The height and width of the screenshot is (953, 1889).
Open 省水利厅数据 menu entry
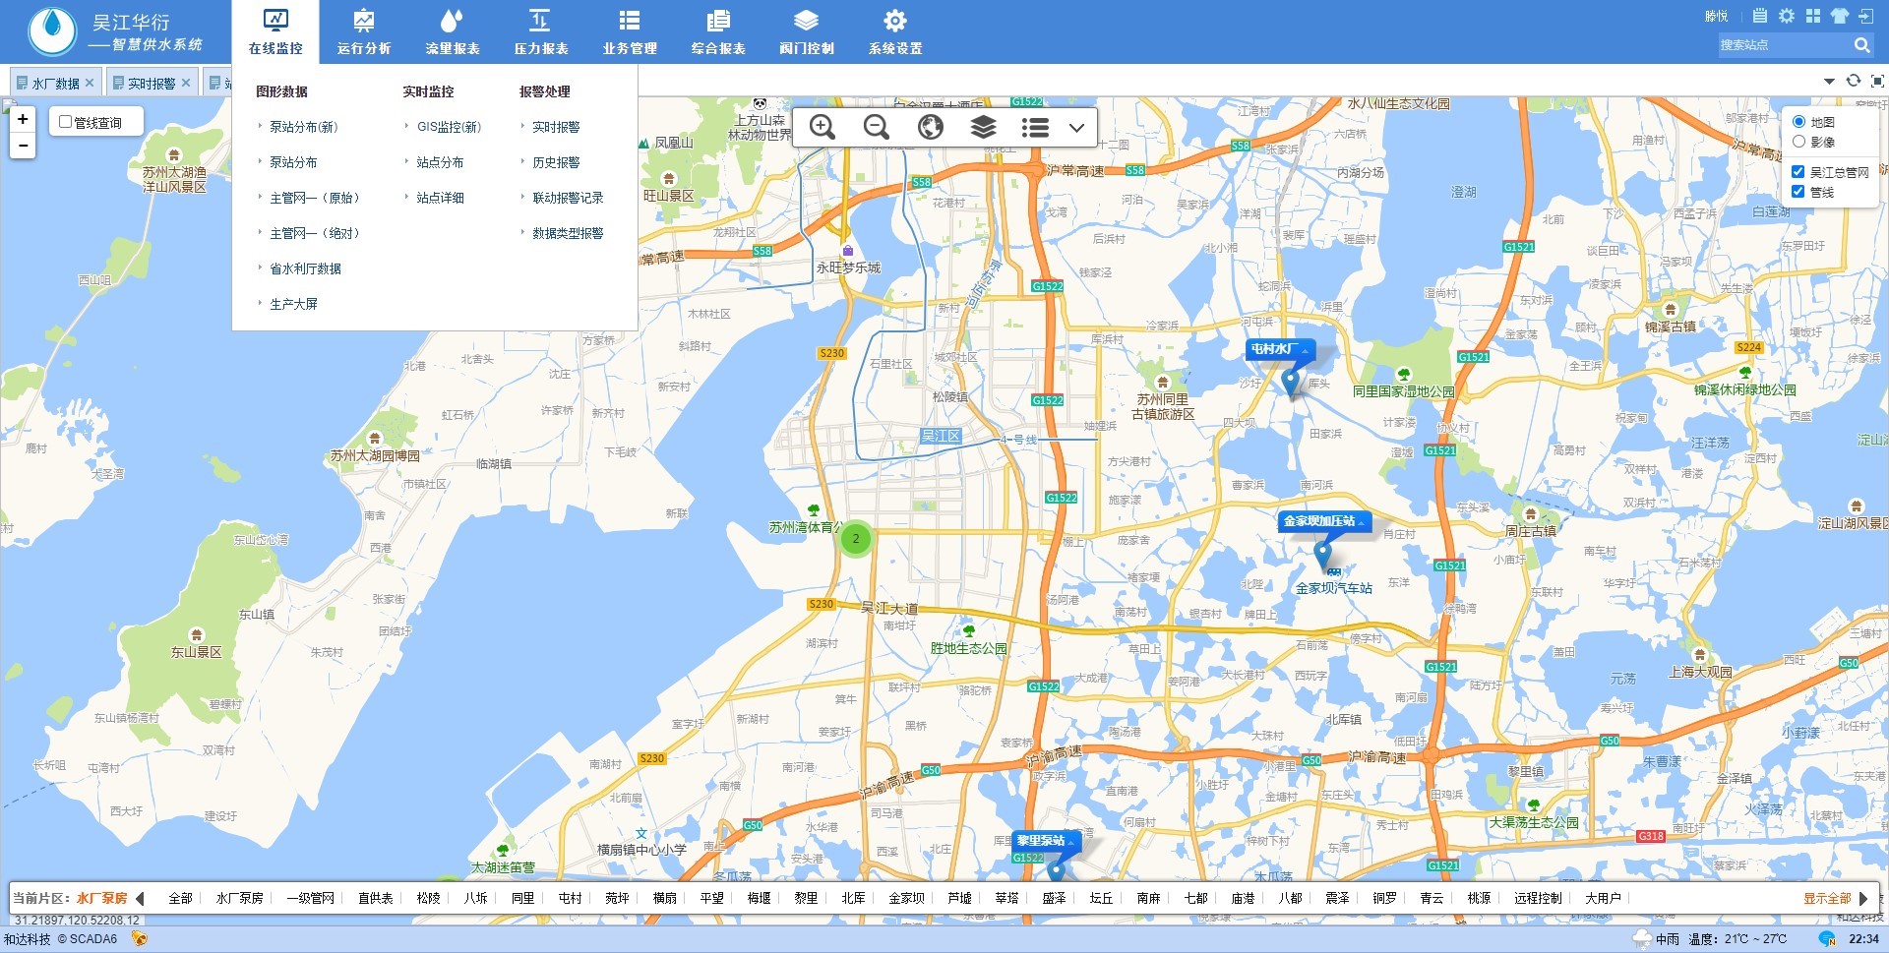tap(305, 268)
